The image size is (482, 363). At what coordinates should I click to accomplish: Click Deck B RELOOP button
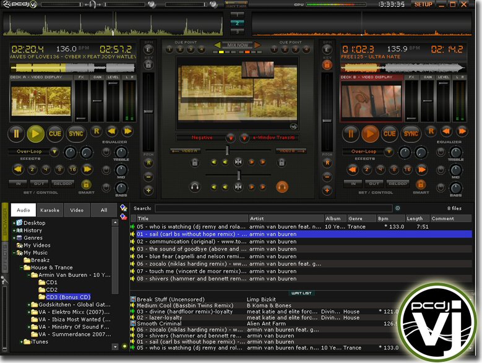[x=397, y=184]
